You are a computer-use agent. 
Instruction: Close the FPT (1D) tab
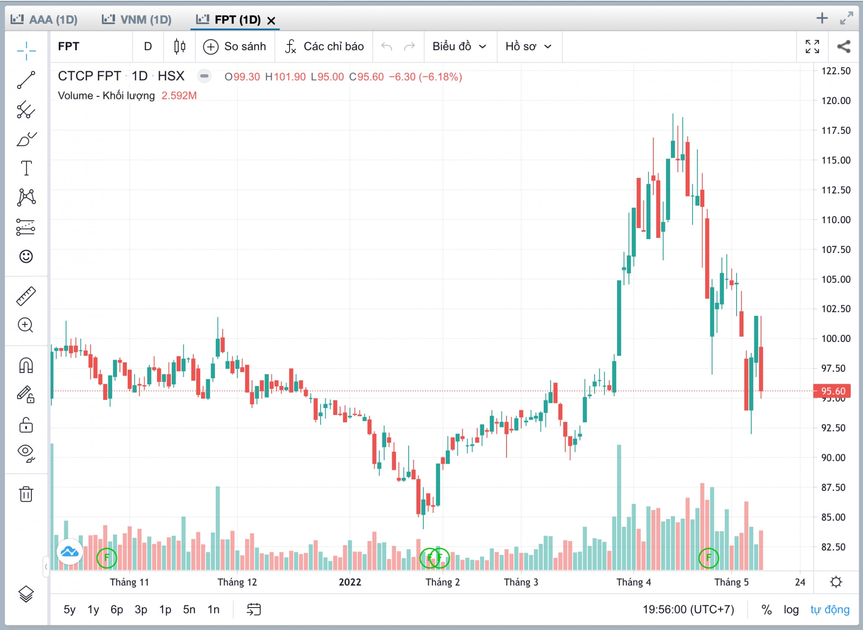click(x=271, y=20)
